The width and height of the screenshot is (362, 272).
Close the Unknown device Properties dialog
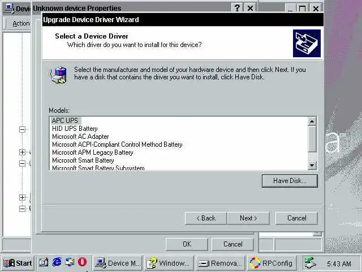point(250,8)
